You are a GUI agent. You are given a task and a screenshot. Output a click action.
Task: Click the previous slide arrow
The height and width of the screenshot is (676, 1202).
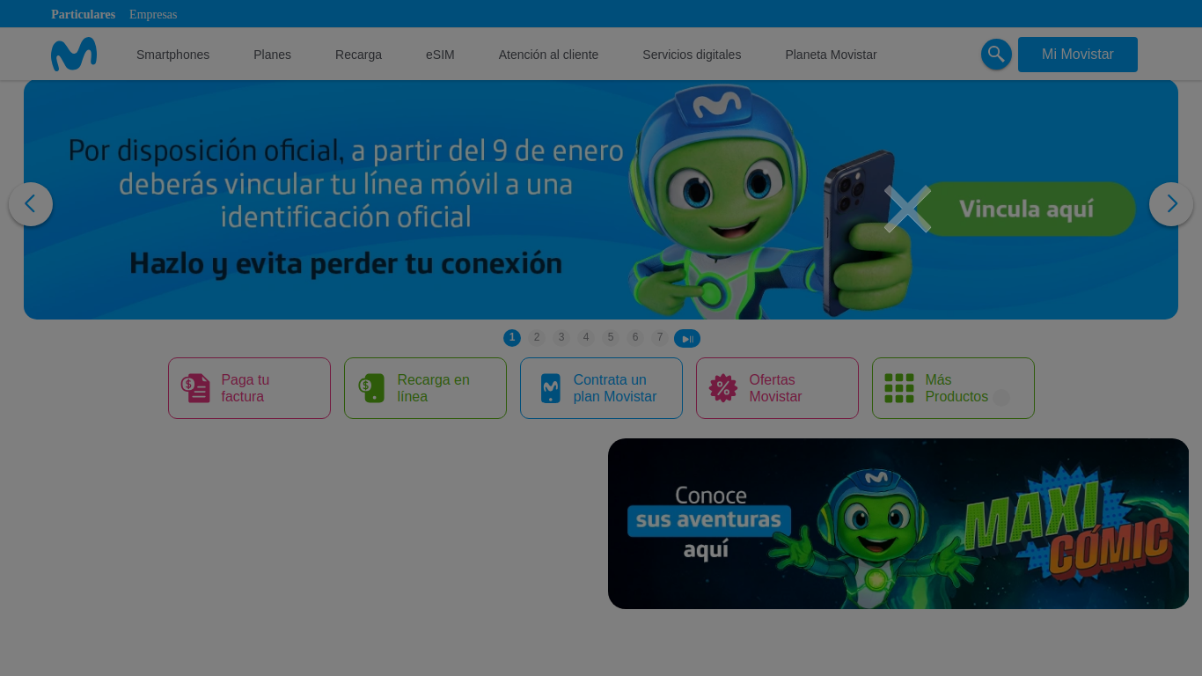tap(31, 204)
